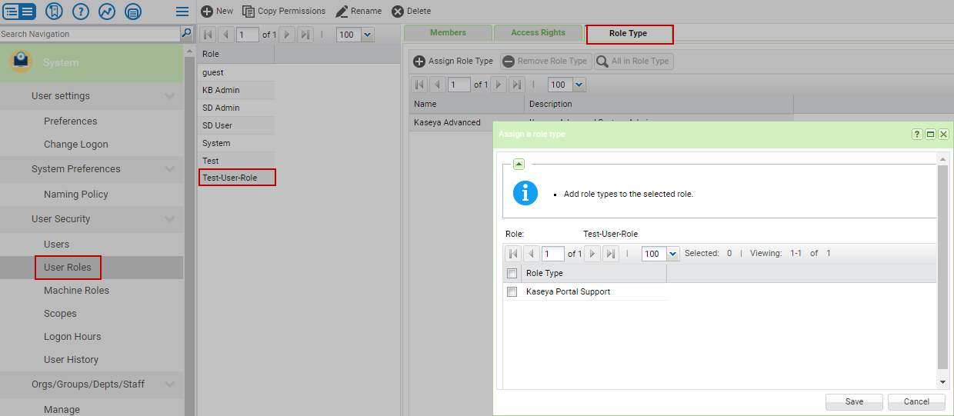Switch navigation to flat list mode
The image size is (954, 416).
[27, 12]
